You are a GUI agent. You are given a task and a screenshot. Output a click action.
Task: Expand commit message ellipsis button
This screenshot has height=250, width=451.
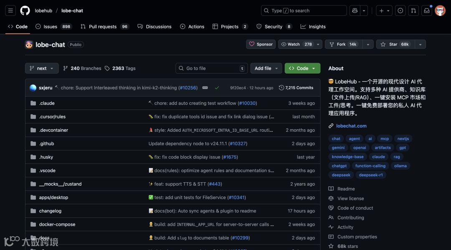[205, 88]
